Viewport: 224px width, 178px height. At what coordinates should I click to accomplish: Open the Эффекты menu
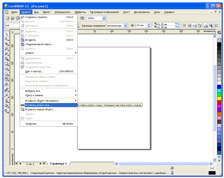80,12
